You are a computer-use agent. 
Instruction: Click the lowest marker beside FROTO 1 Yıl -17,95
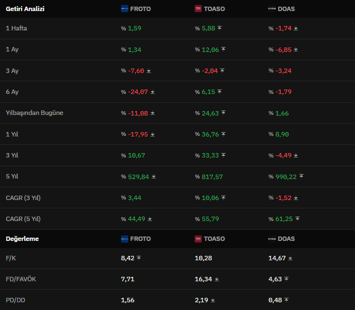click(x=153, y=135)
